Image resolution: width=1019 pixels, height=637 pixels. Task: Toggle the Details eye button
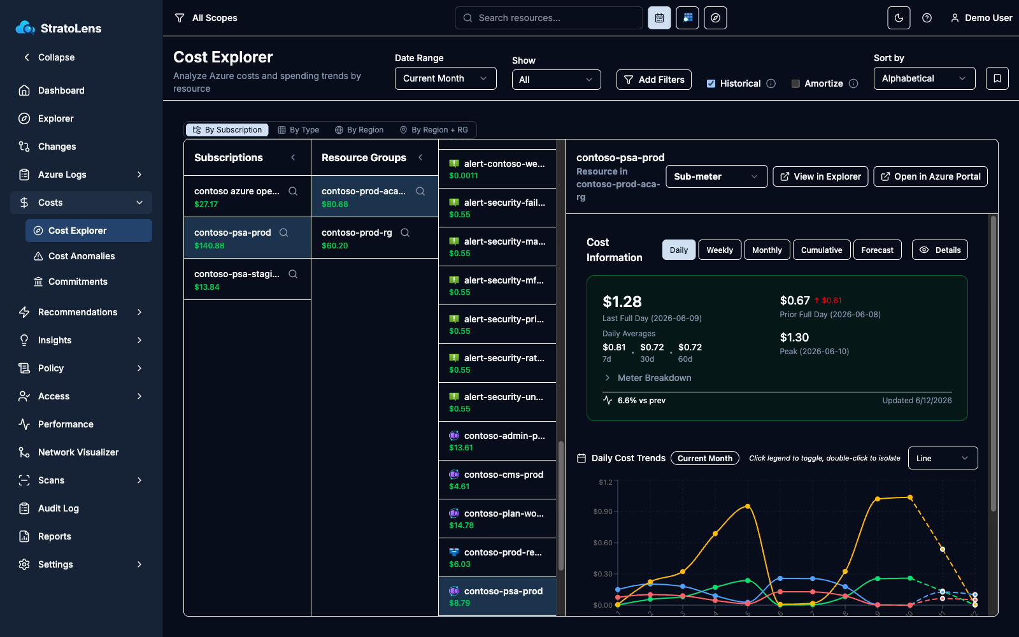pos(940,250)
